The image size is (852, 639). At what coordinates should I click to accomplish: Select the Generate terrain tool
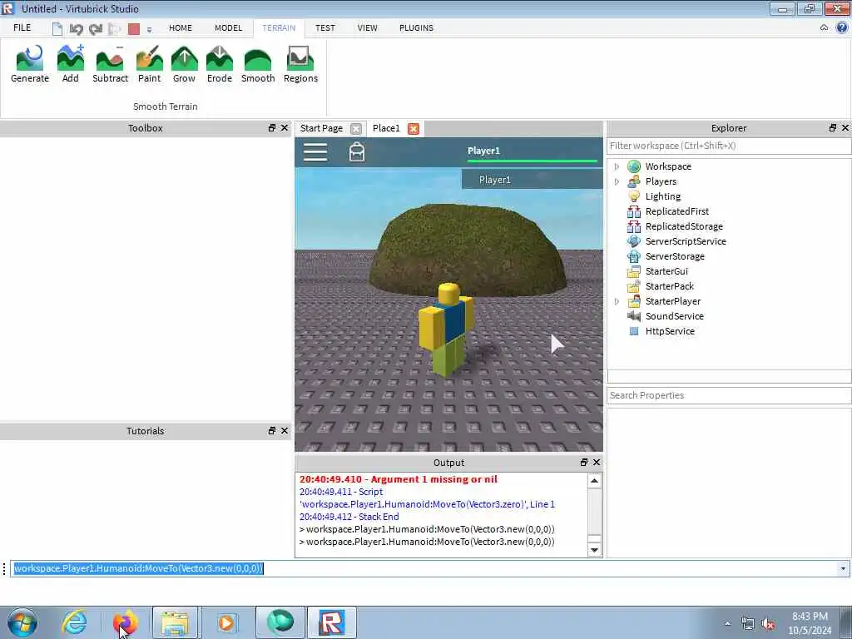click(x=30, y=64)
